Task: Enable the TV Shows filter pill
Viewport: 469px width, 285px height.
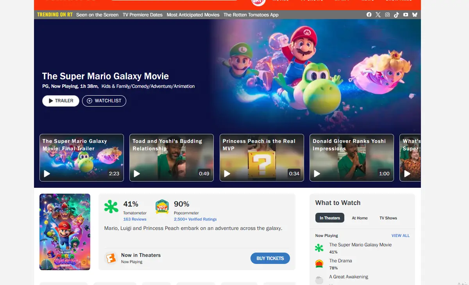Action: click(x=388, y=218)
